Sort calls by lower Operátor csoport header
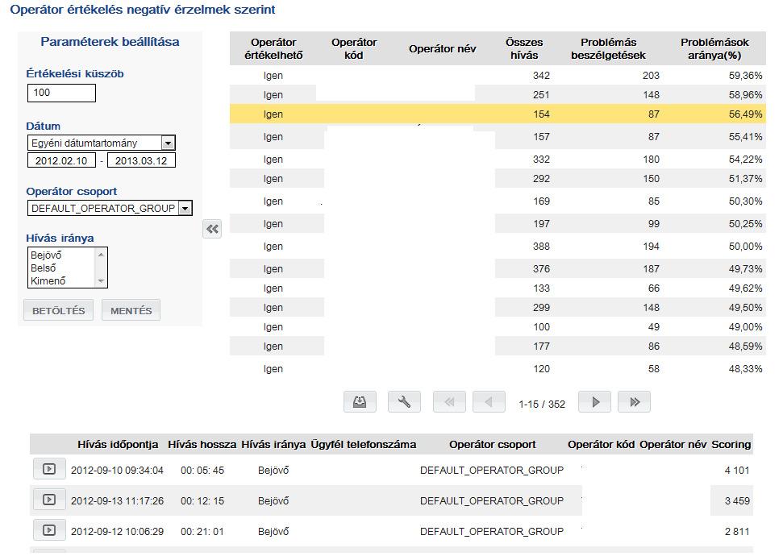Viewport: 783px width, 556px height. pos(493,444)
